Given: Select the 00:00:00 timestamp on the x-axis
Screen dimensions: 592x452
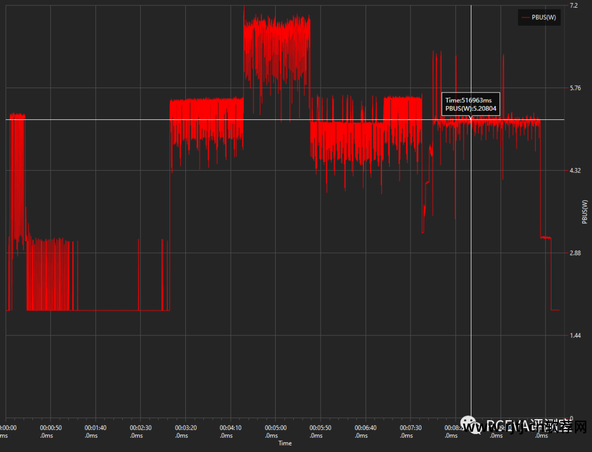Looking at the screenshot, I should 8,427.
